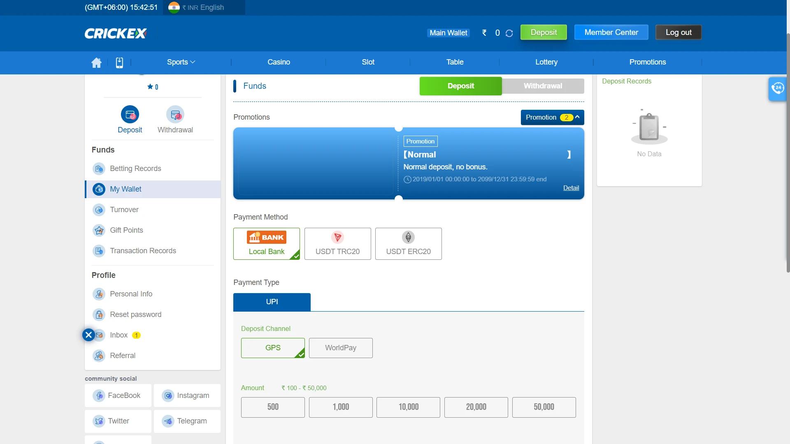The height and width of the screenshot is (444, 790).
Task: Click the My Wallet icon
Action: point(99,189)
